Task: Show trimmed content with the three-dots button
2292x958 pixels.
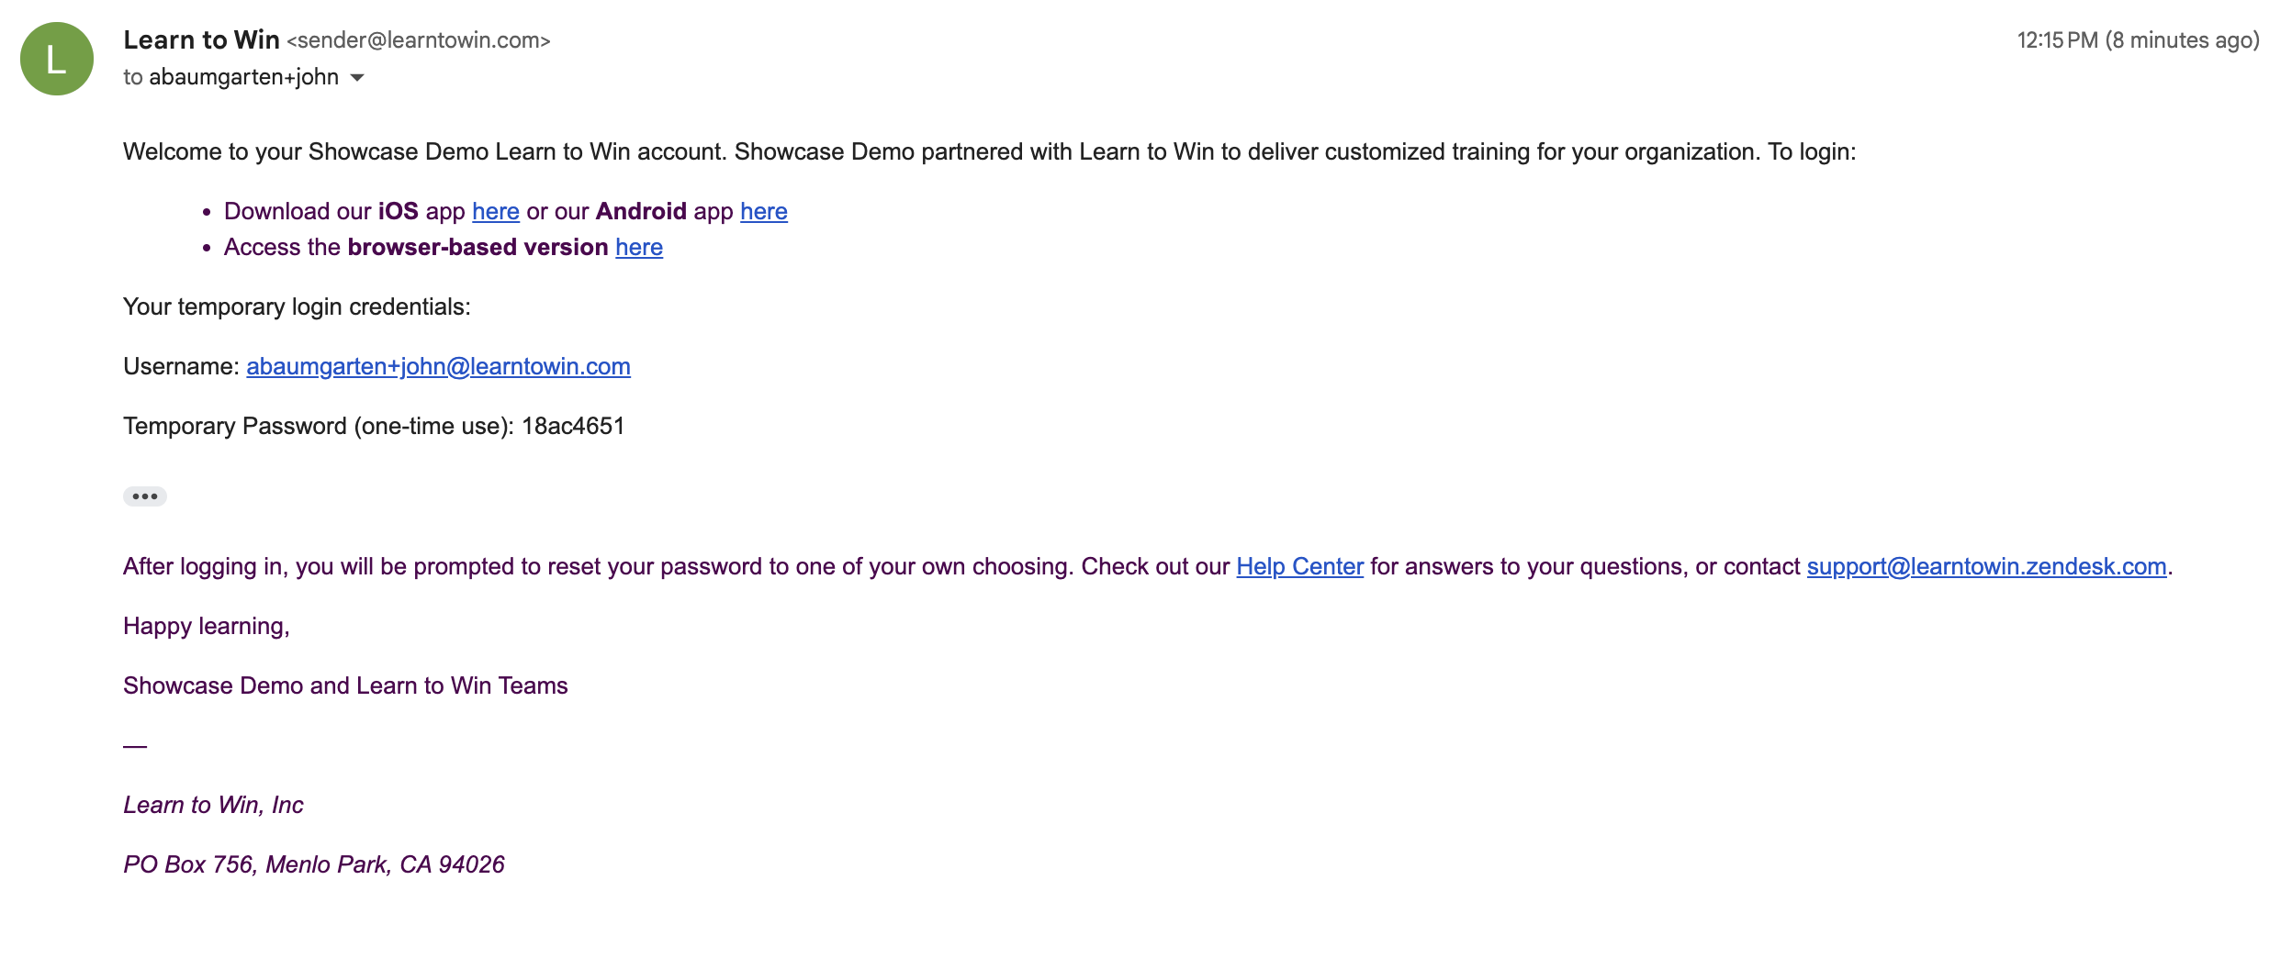Action: 145,496
